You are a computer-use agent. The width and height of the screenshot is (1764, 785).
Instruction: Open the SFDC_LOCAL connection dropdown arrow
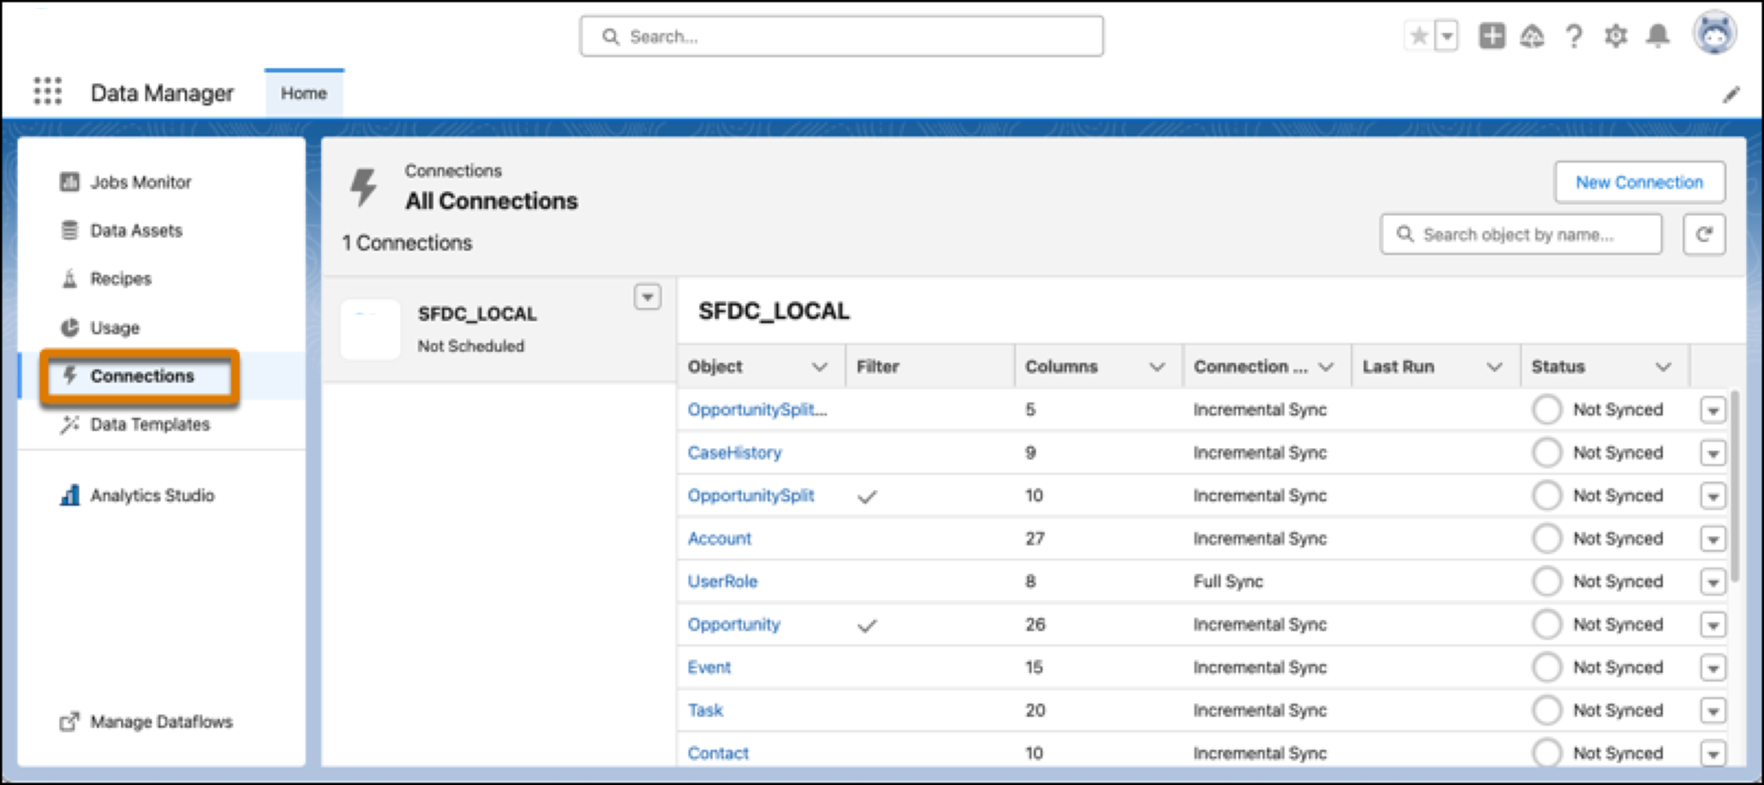648,297
